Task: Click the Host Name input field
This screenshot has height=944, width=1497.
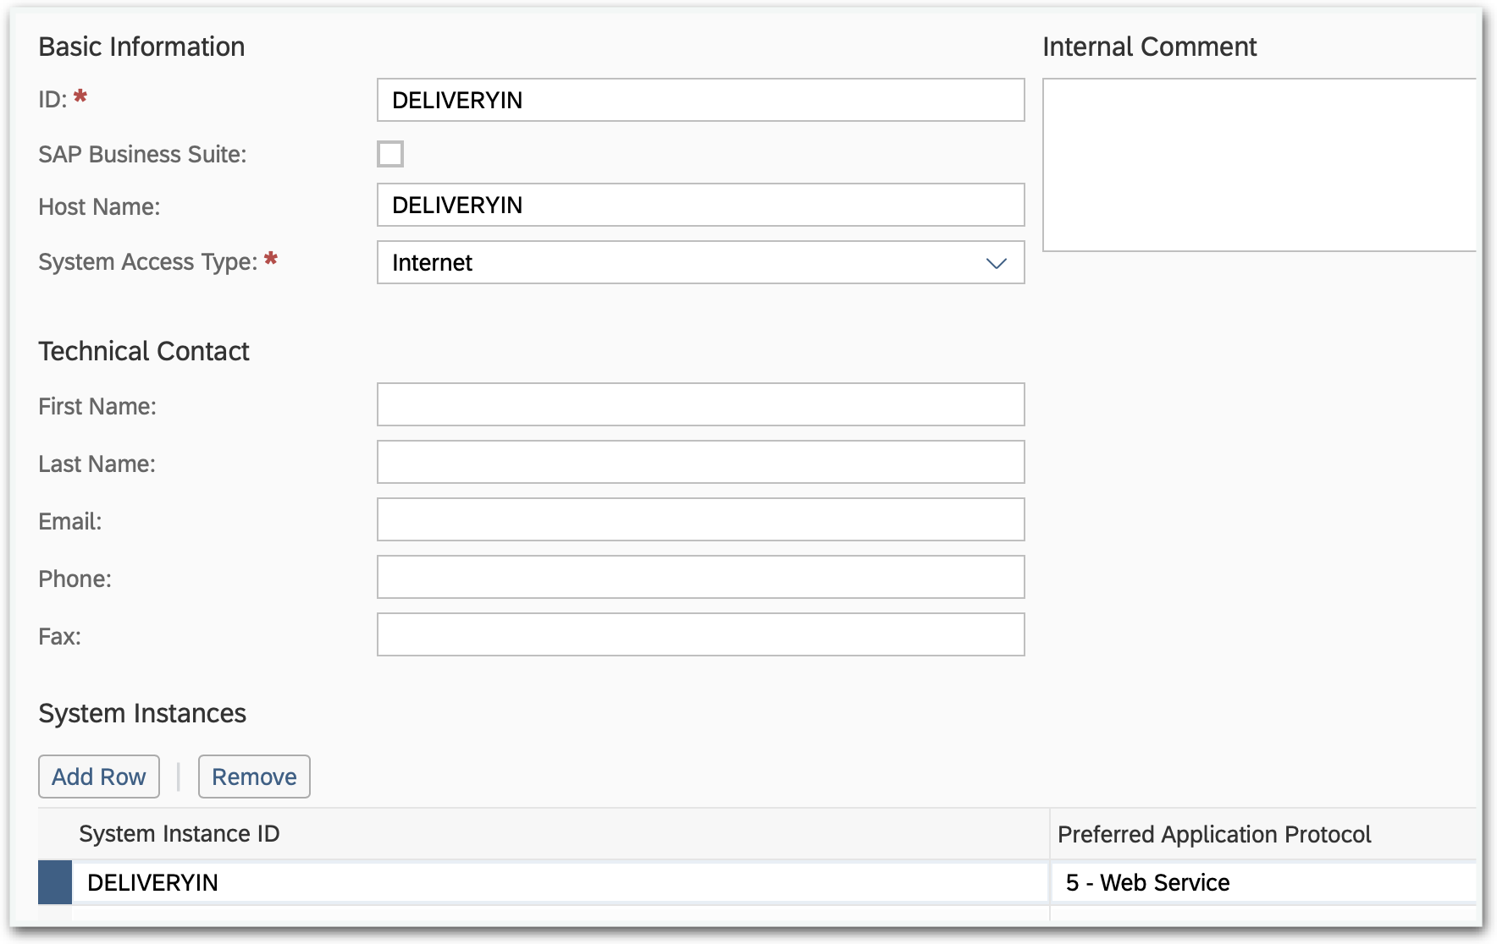Action: click(700, 205)
